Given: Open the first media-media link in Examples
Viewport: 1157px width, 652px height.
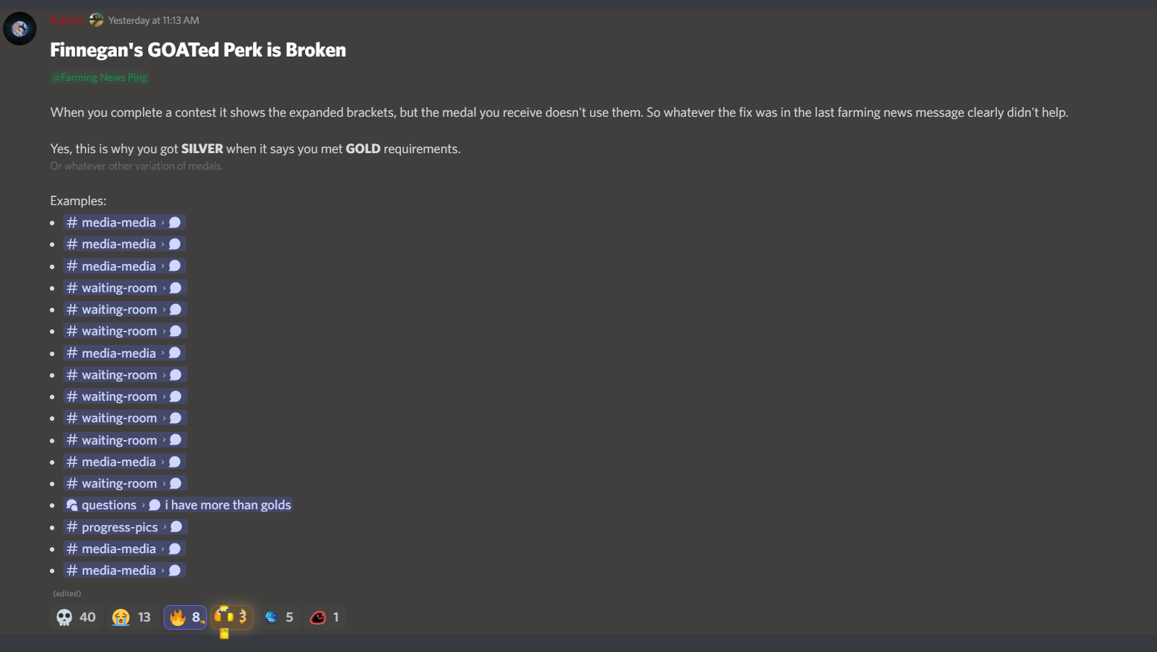Looking at the screenshot, I should (x=124, y=222).
